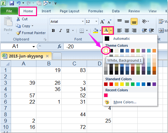168x133 pixels.
Task: Select the Format Painter brush
Action: tap(18, 33)
